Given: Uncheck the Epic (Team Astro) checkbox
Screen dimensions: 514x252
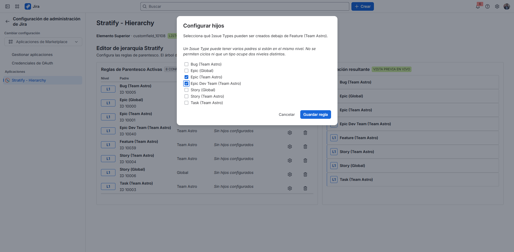Looking at the screenshot, I should (x=186, y=77).
